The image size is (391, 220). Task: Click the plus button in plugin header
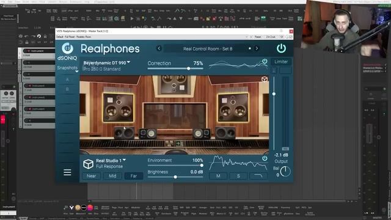point(251,37)
